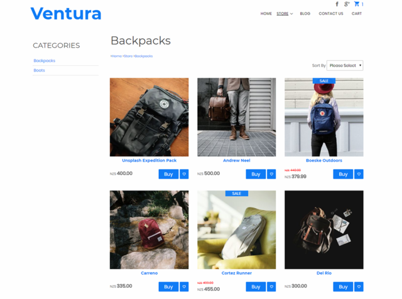The height and width of the screenshot is (299, 402).
Task: Add Andrew Neel backpack to wishlist
Action: click(271, 174)
